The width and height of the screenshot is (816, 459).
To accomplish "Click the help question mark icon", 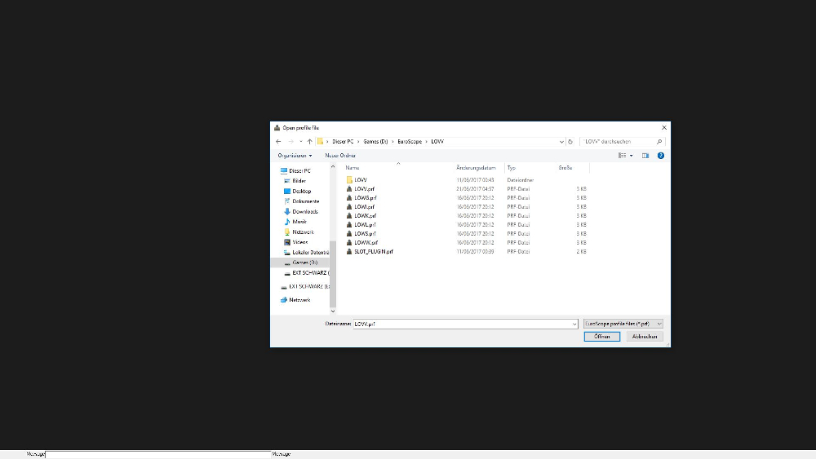I will click(660, 155).
